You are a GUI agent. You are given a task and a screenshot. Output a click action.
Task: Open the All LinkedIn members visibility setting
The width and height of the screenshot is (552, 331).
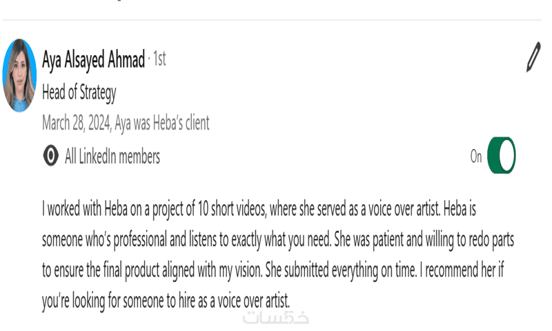tap(112, 156)
